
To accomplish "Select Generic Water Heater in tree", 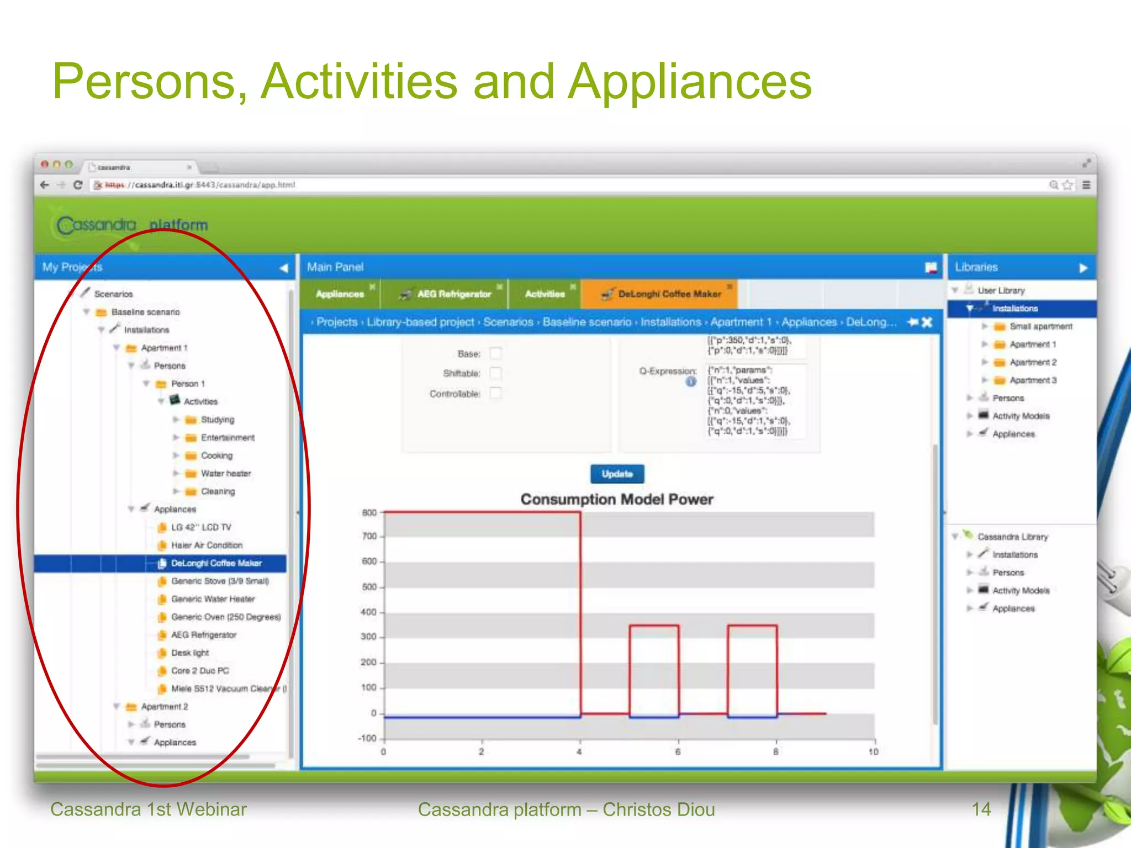I will coord(213,599).
